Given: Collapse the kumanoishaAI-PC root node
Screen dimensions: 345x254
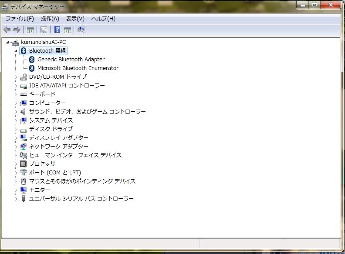Looking at the screenshot, I should (x=8, y=42).
